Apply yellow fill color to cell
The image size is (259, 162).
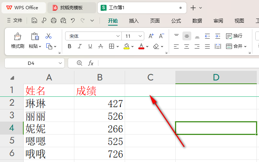127,46
